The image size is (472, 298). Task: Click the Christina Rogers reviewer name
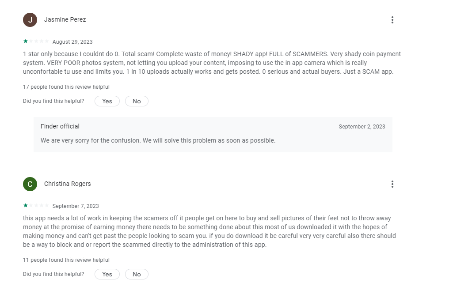(x=68, y=184)
